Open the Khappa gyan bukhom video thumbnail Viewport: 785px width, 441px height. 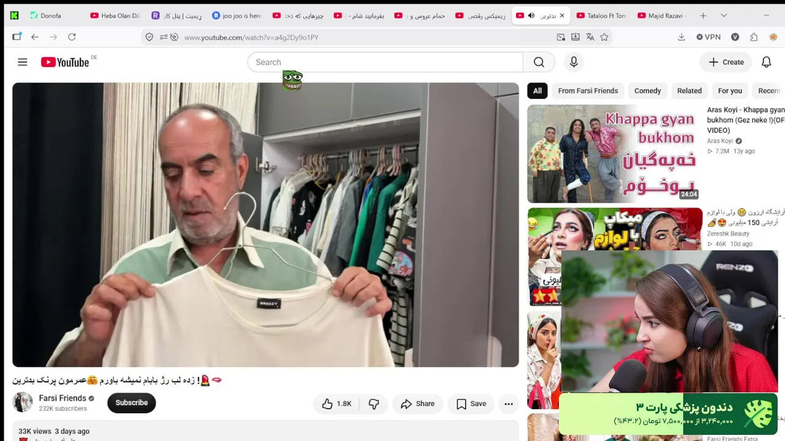coord(615,154)
